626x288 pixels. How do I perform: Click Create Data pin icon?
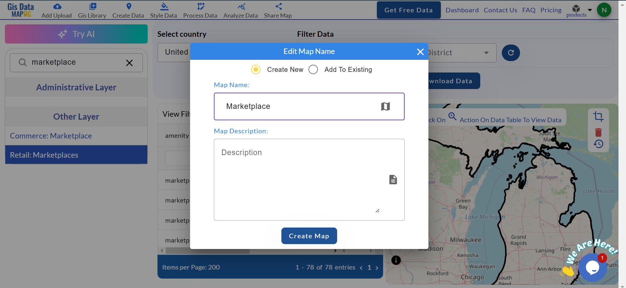129,6
